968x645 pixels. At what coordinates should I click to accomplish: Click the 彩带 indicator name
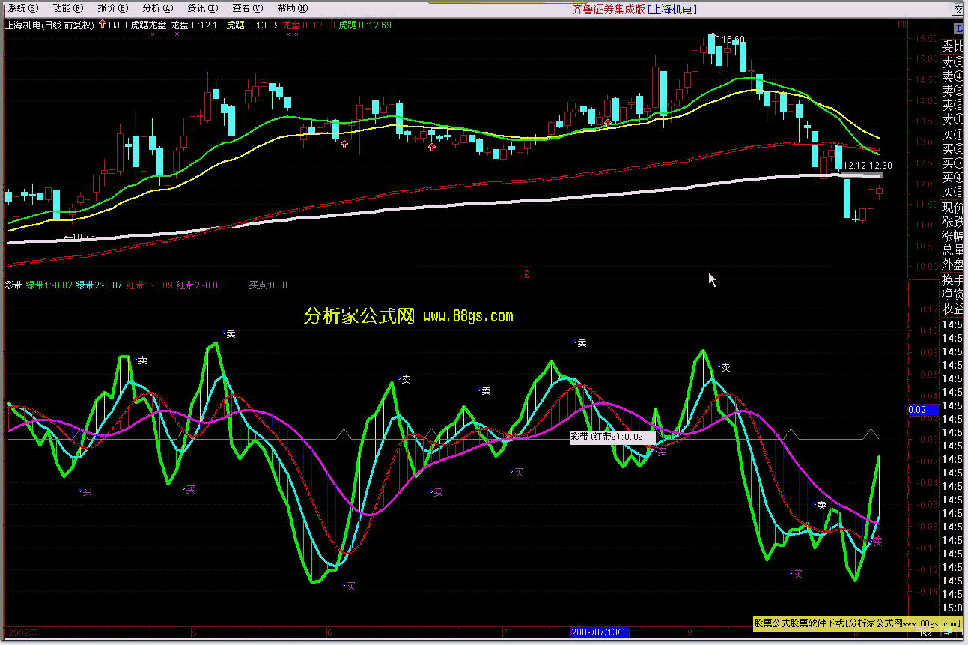(x=13, y=285)
